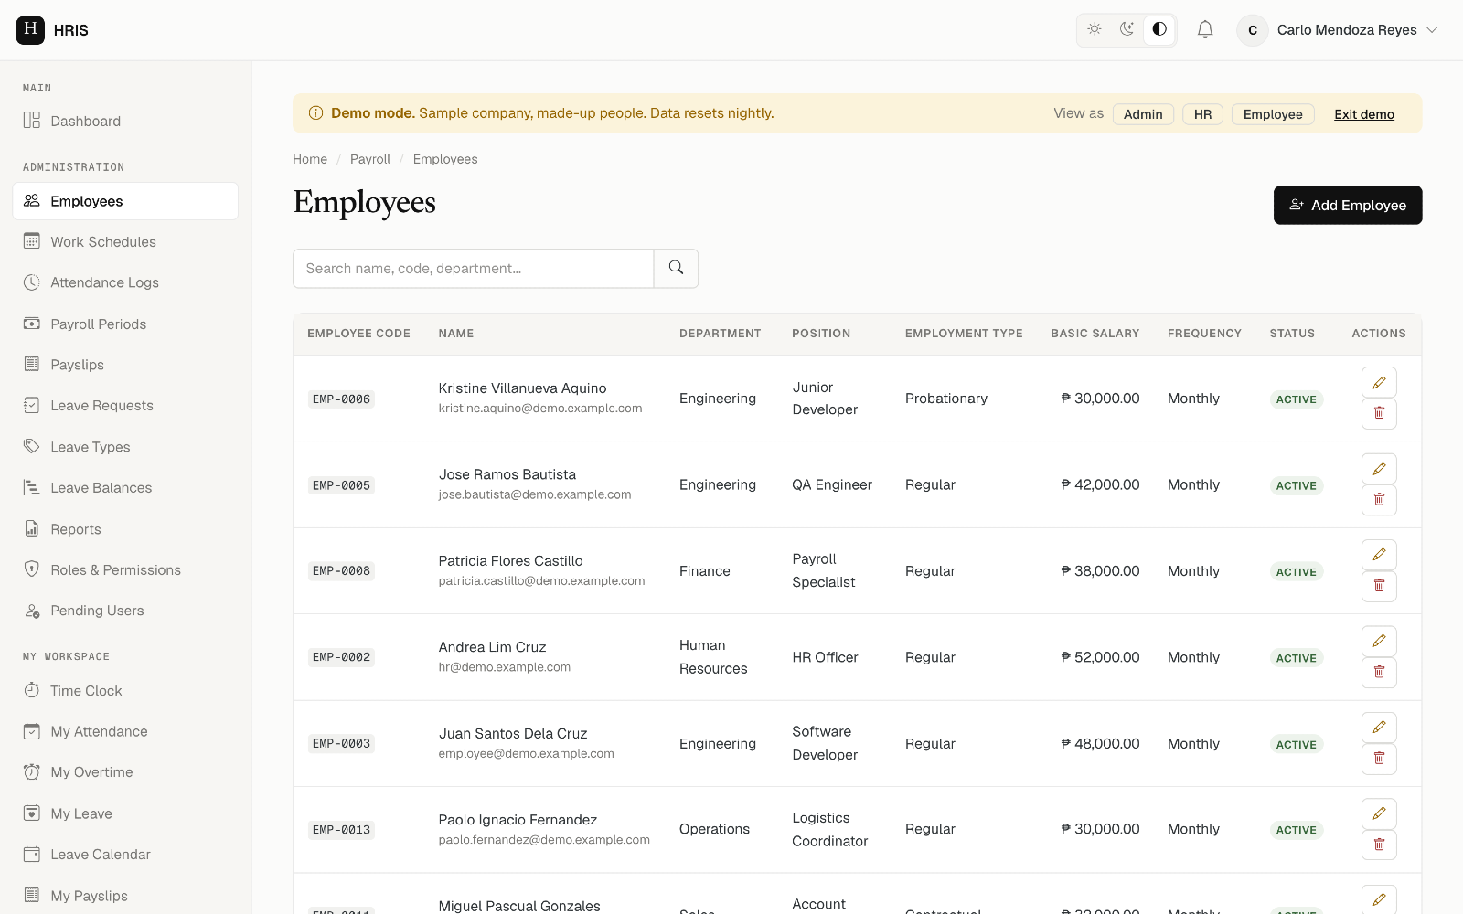Screen dimensions: 1463x914
Task: Click the Exit demo link
Action: point(1363,114)
